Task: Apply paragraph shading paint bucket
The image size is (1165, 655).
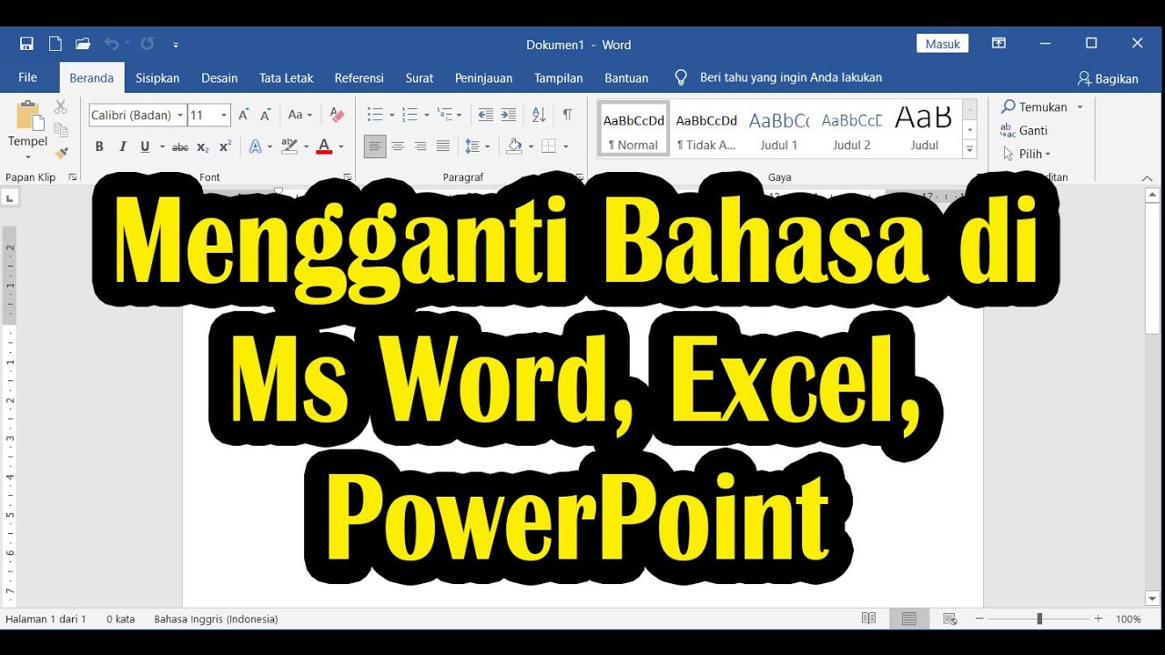Action: tap(514, 146)
